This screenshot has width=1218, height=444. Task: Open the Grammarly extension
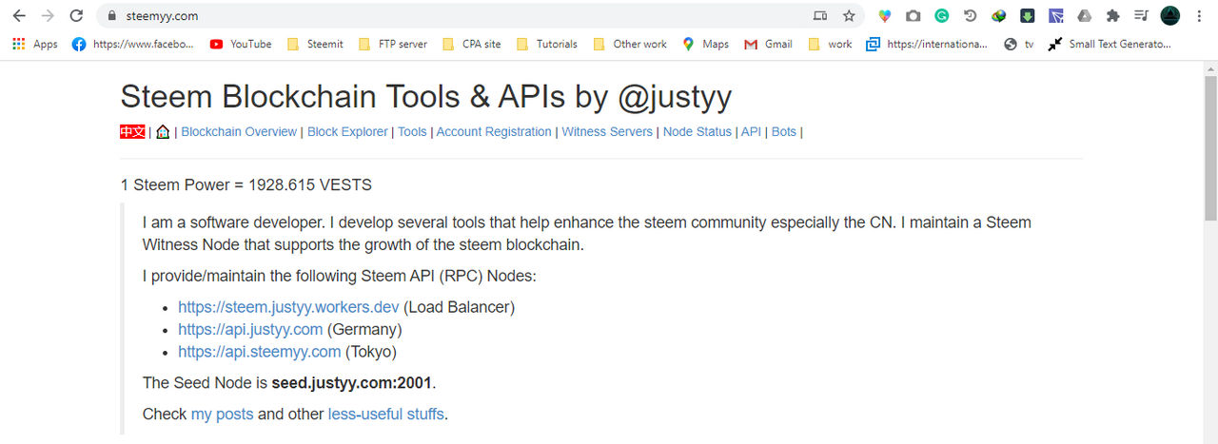pyautogui.click(x=942, y=16)
